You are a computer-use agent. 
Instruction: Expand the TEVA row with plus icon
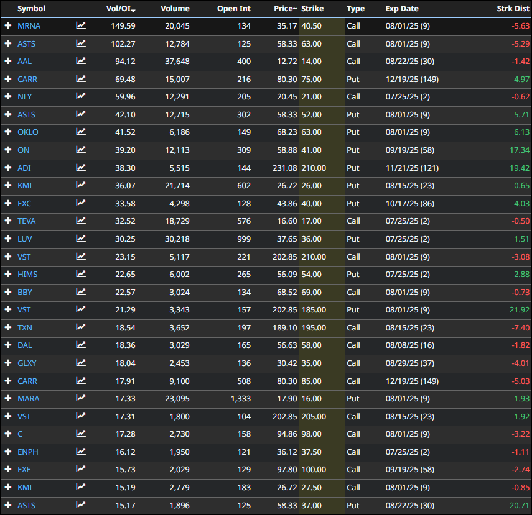pyautogui.click(x=8, y=221)
